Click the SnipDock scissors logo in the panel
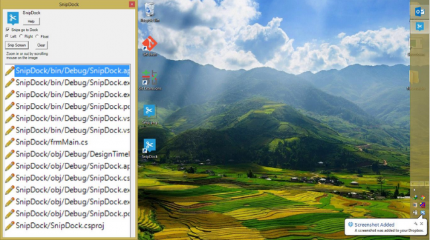 pyautogui.click(x=13, y=18)
